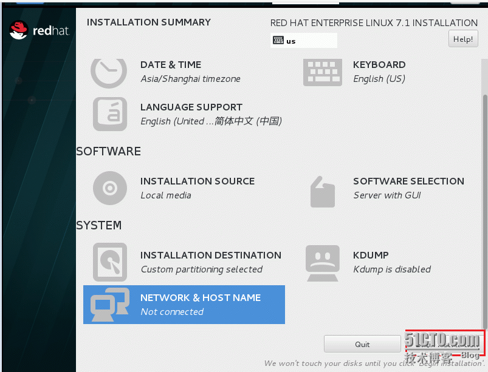Click the Keyboard layout icon
Screen dimensions: 488x372
[323, 73]
